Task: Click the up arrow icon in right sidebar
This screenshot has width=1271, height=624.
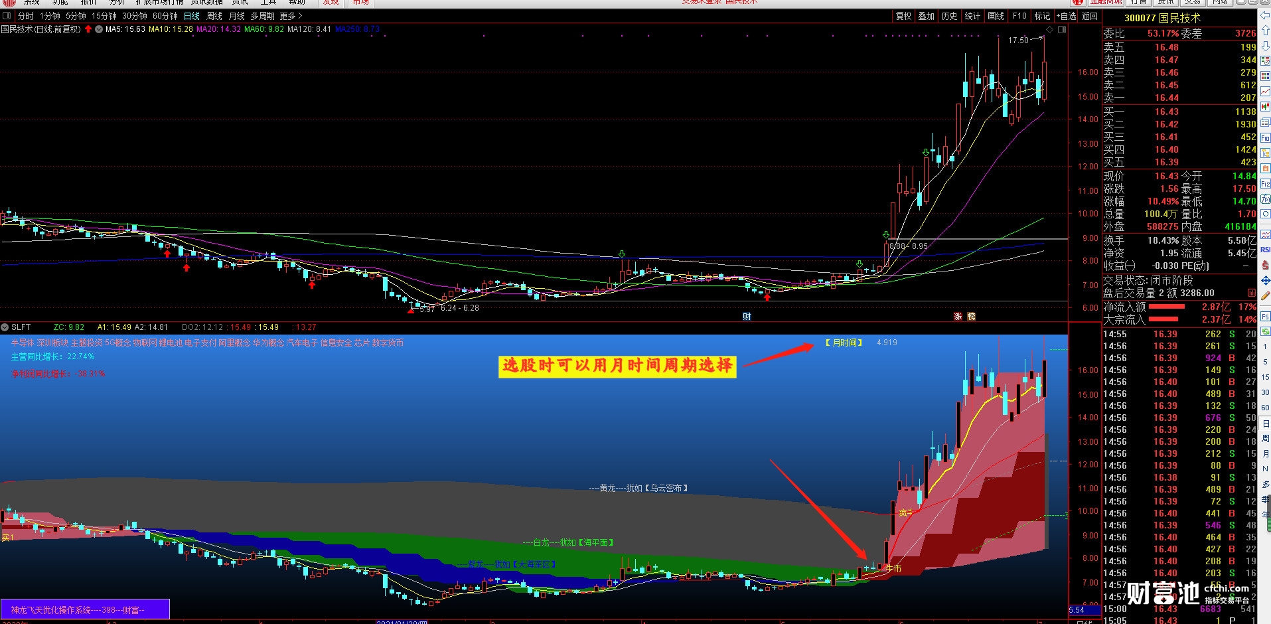Action: click(1265, 30)
